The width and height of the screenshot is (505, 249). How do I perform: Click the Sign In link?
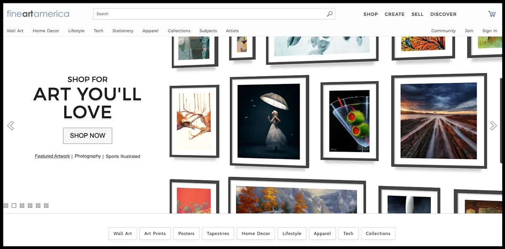click(489, 31)
